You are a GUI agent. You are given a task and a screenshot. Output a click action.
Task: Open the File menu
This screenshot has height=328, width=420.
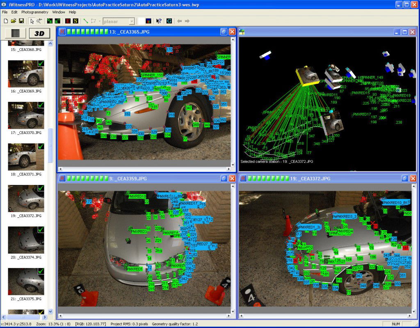coord(5,12)
